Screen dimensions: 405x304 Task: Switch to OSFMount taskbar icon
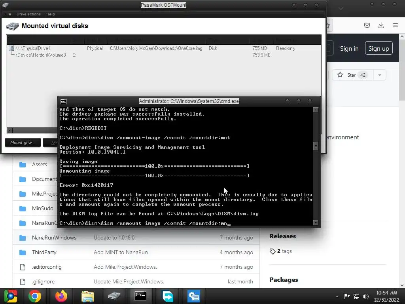[114, 296]
